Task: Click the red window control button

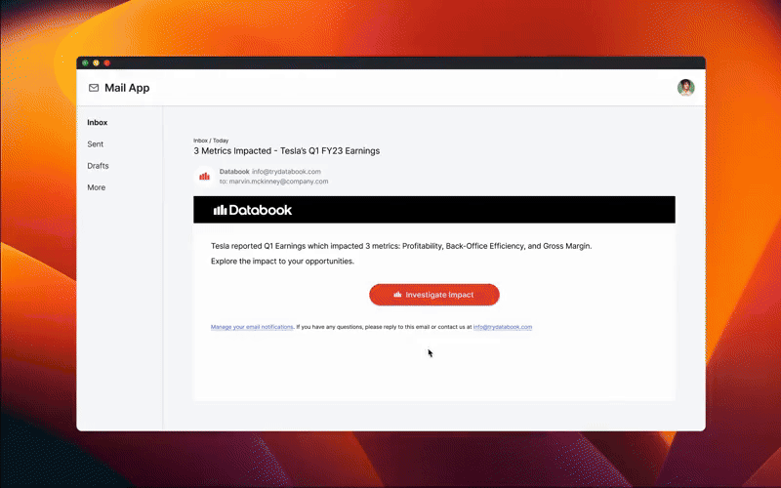Action: [x=107, y=62]
